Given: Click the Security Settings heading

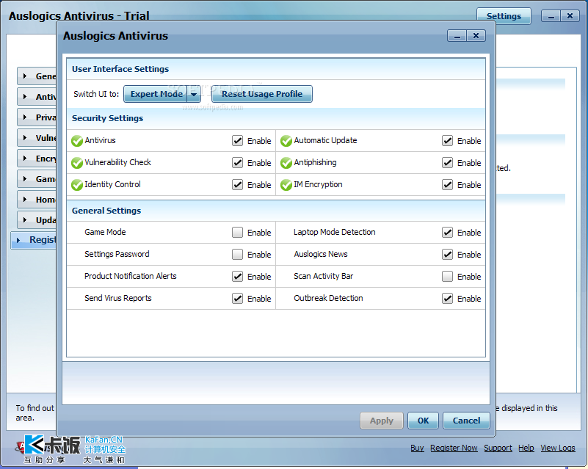Looking at the screenshot, I should (x=107, y=118).
